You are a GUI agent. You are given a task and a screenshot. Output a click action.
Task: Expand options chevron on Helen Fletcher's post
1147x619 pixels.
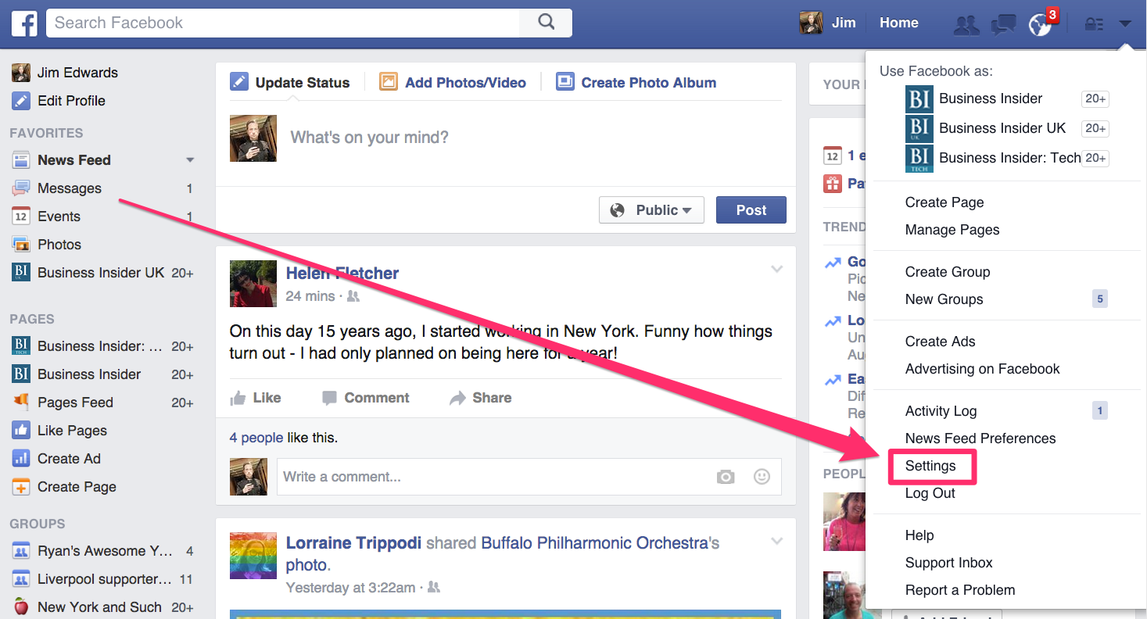tap(776, 270)
